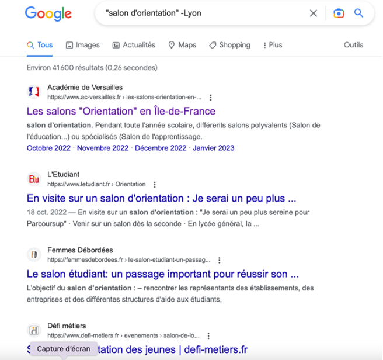Open Les salons "Orientation" en Île-de-France link
The image size is (383, 360).
[121, 111]
